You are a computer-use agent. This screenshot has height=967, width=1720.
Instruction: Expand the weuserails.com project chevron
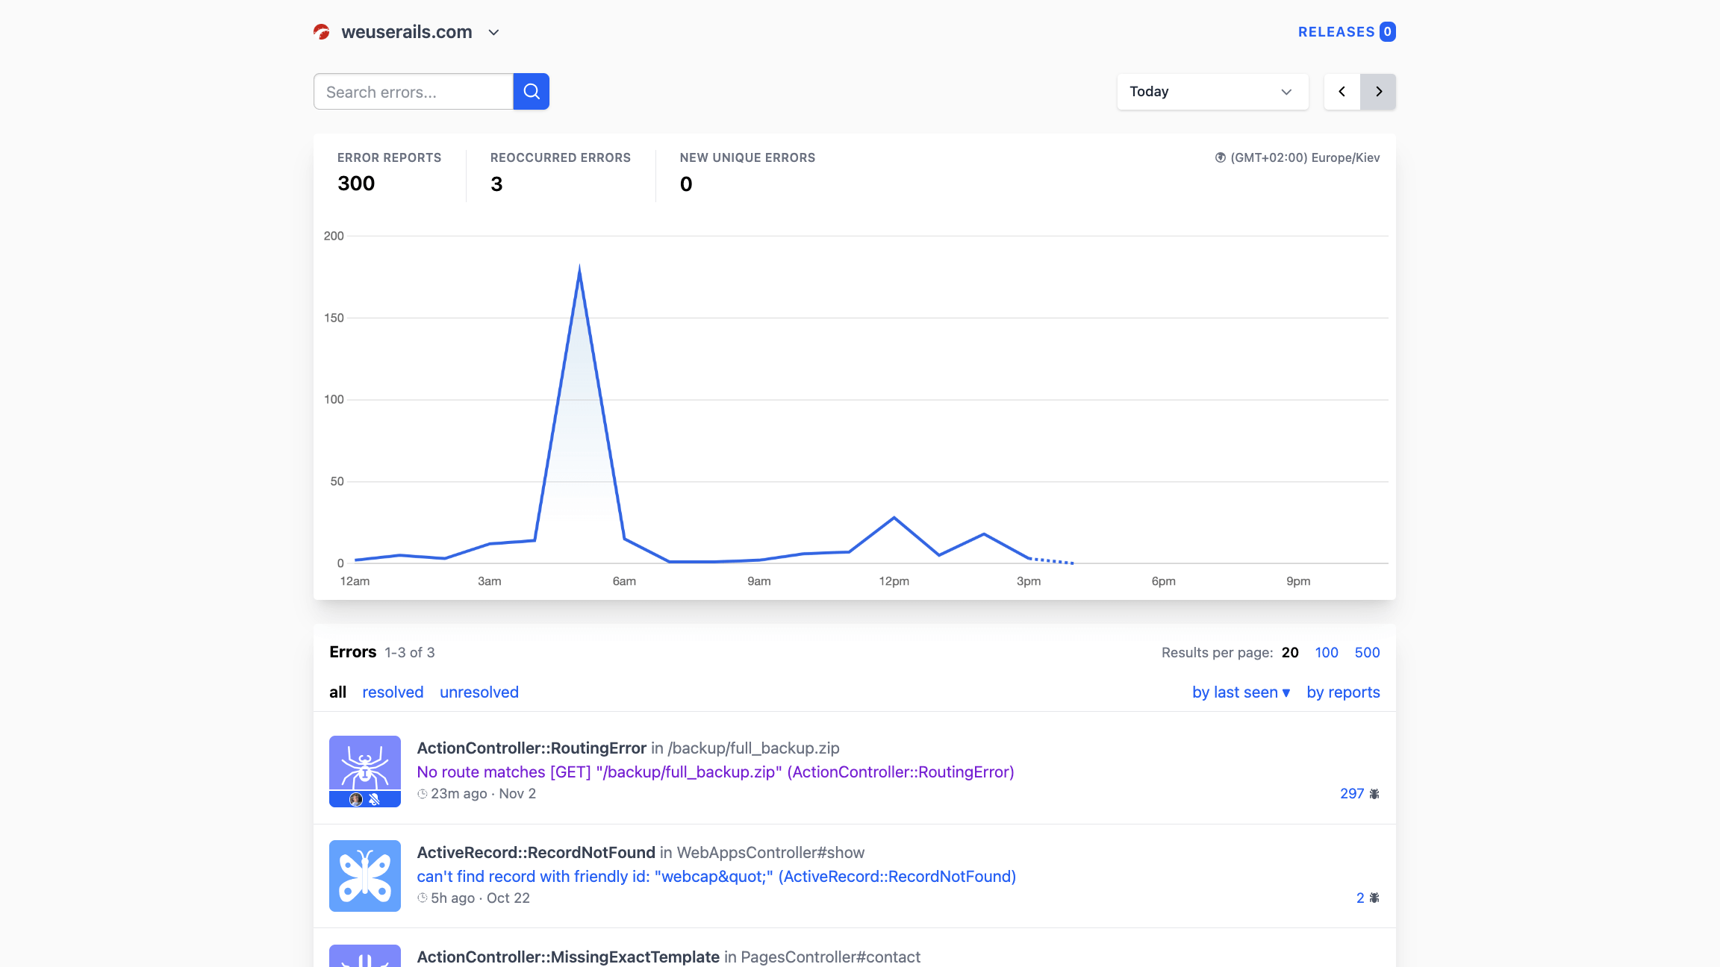[x=493, y=32]
